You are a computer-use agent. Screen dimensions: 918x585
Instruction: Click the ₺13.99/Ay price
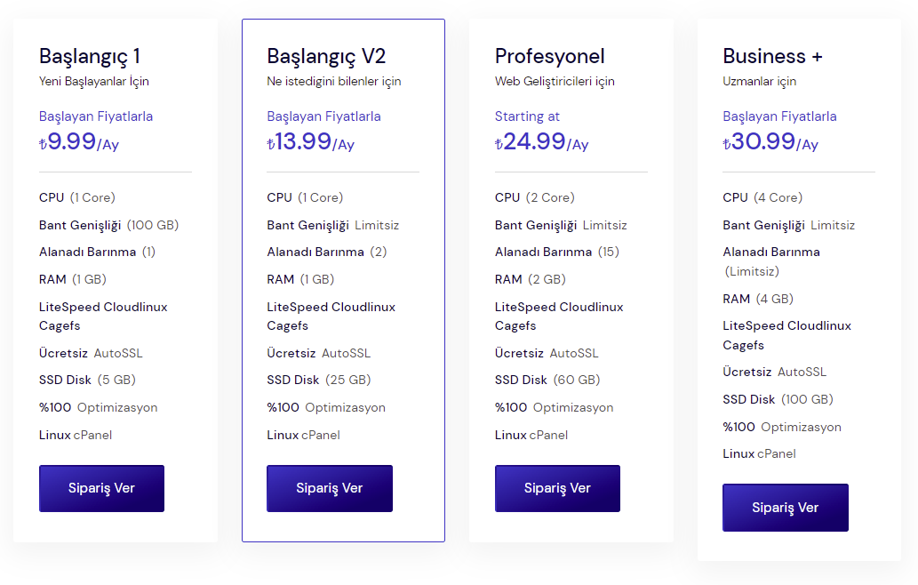(311, 141)
